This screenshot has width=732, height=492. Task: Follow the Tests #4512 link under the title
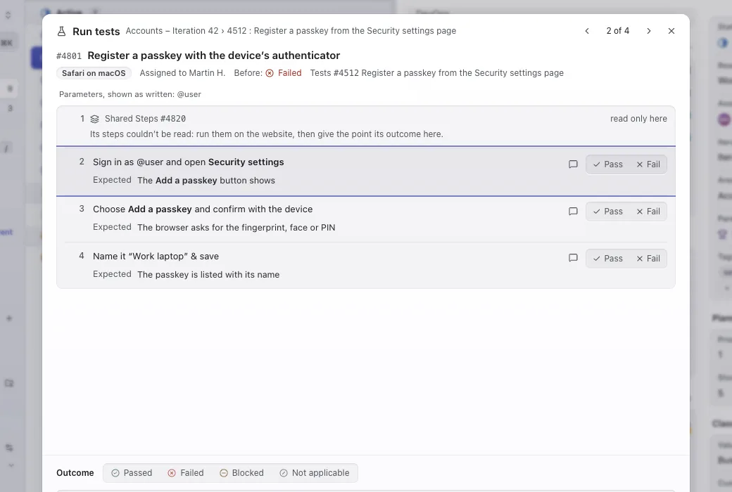point(437,73)
